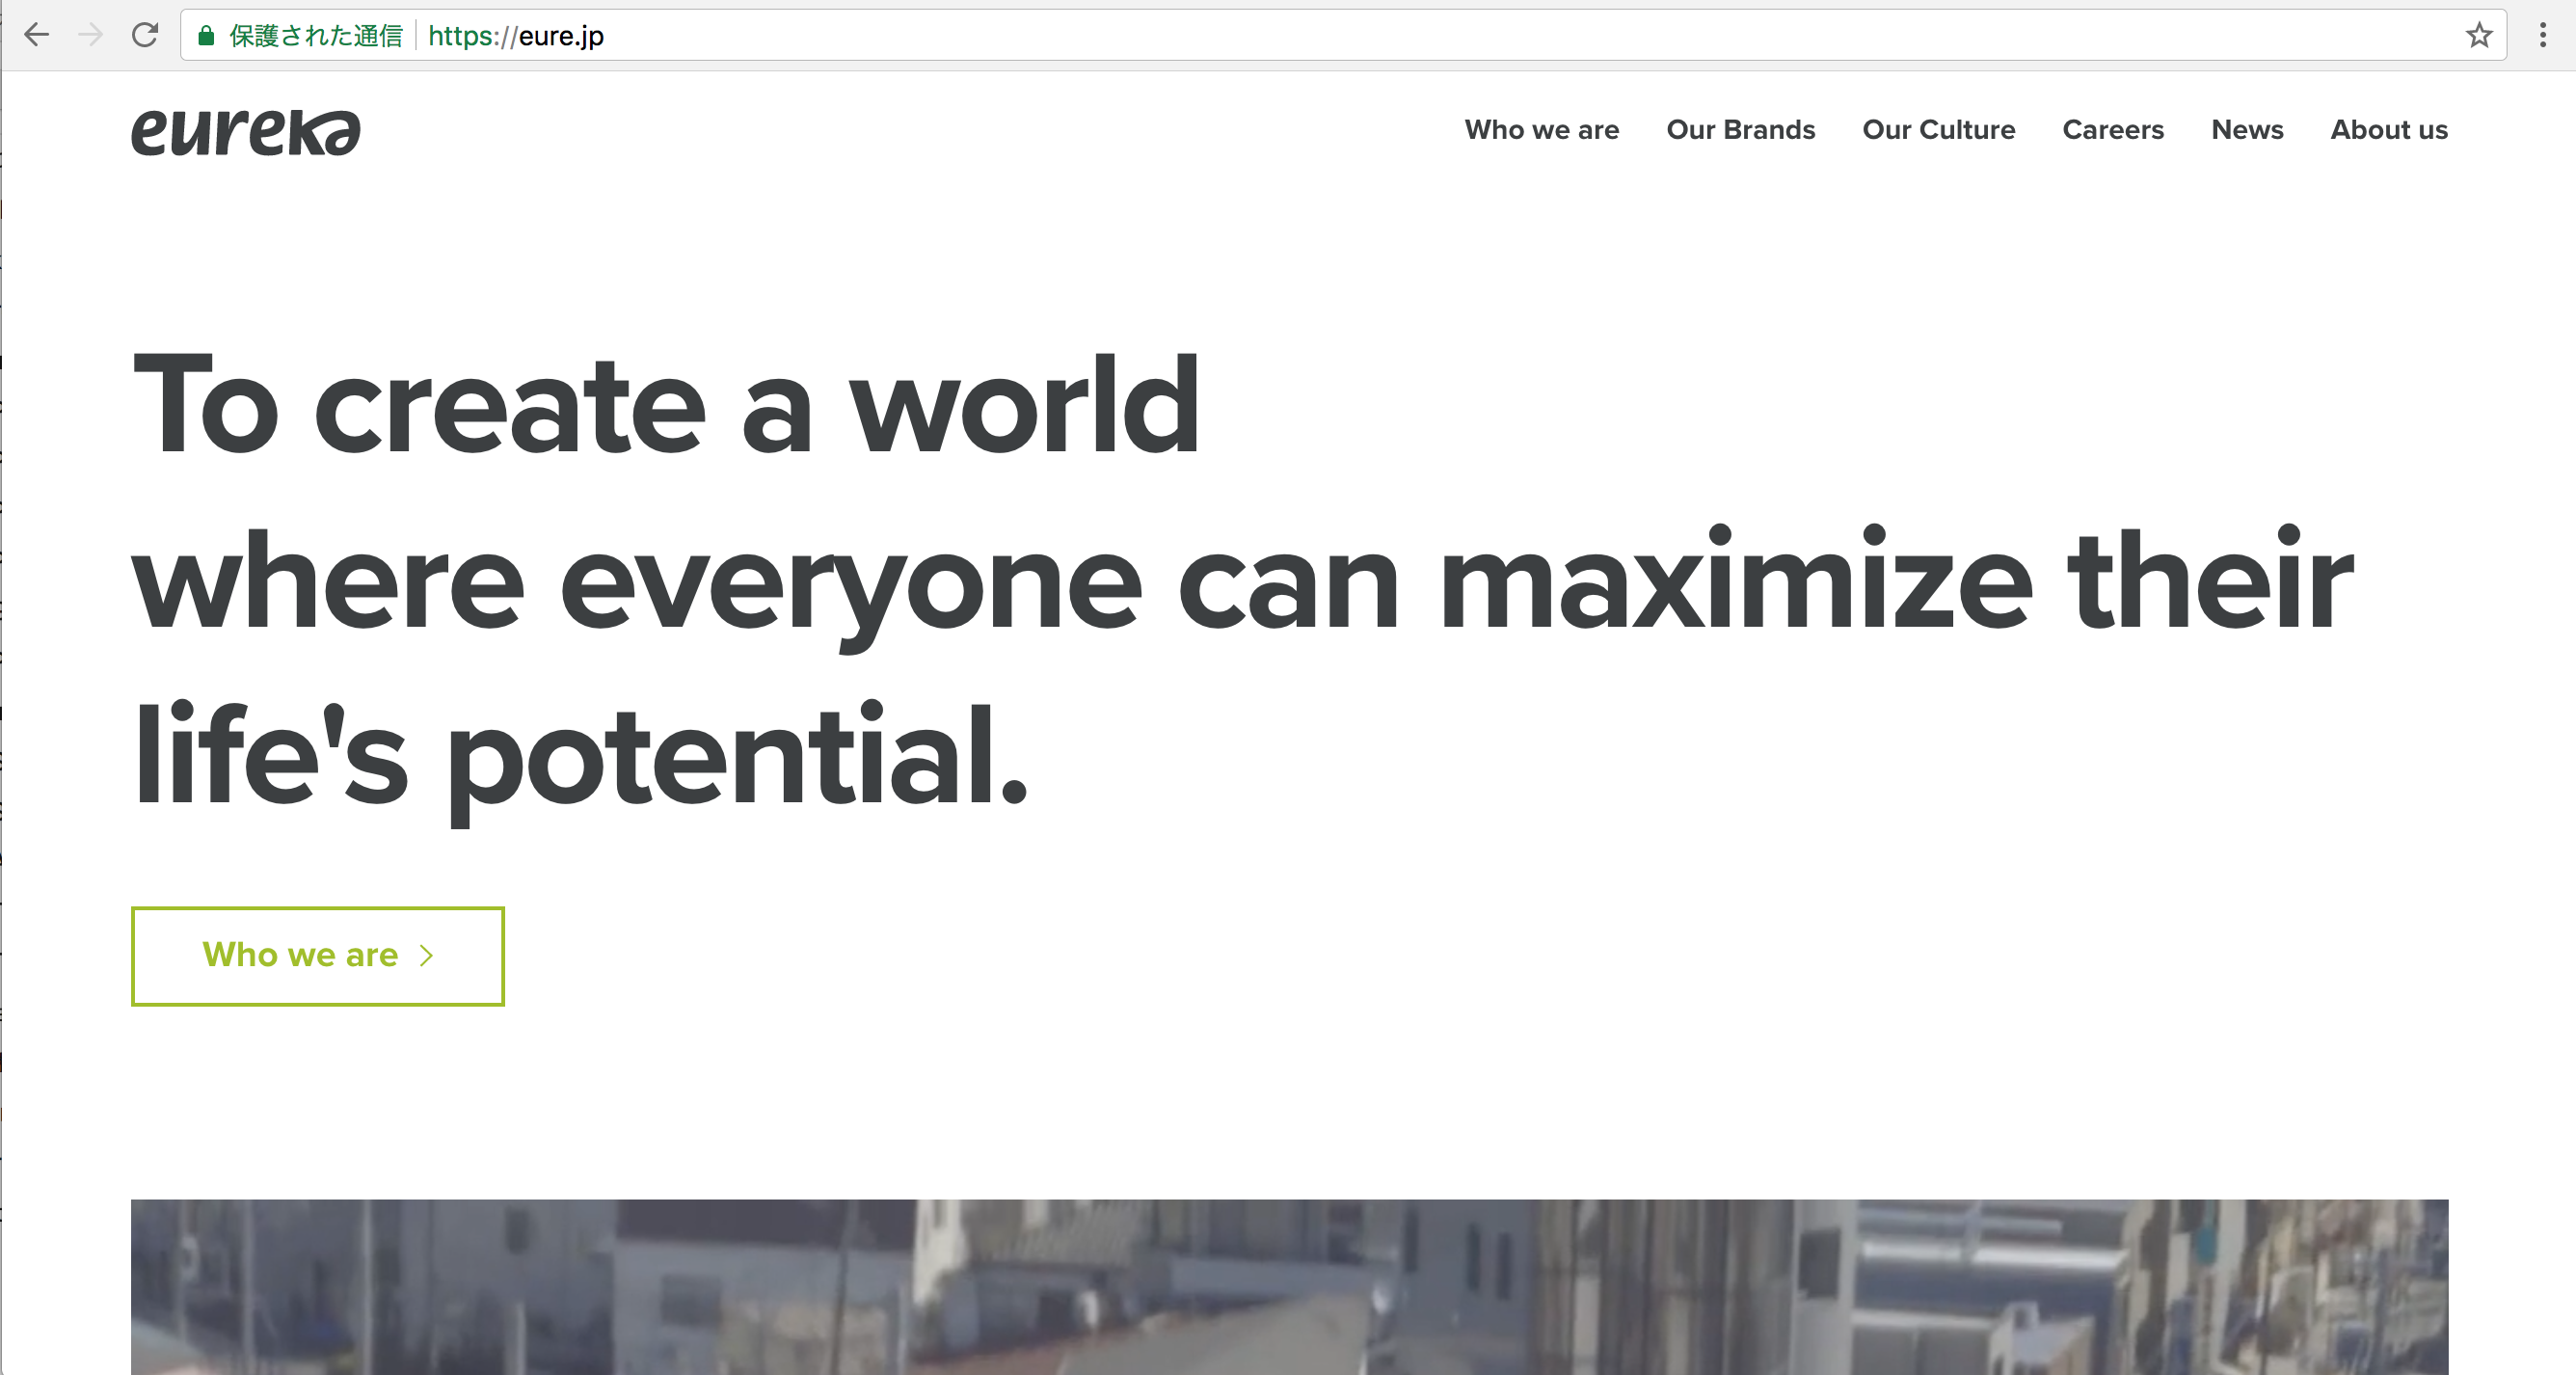2576x1375 pixels.
Task: Click the Who we are button
Action: coord(318,956)
